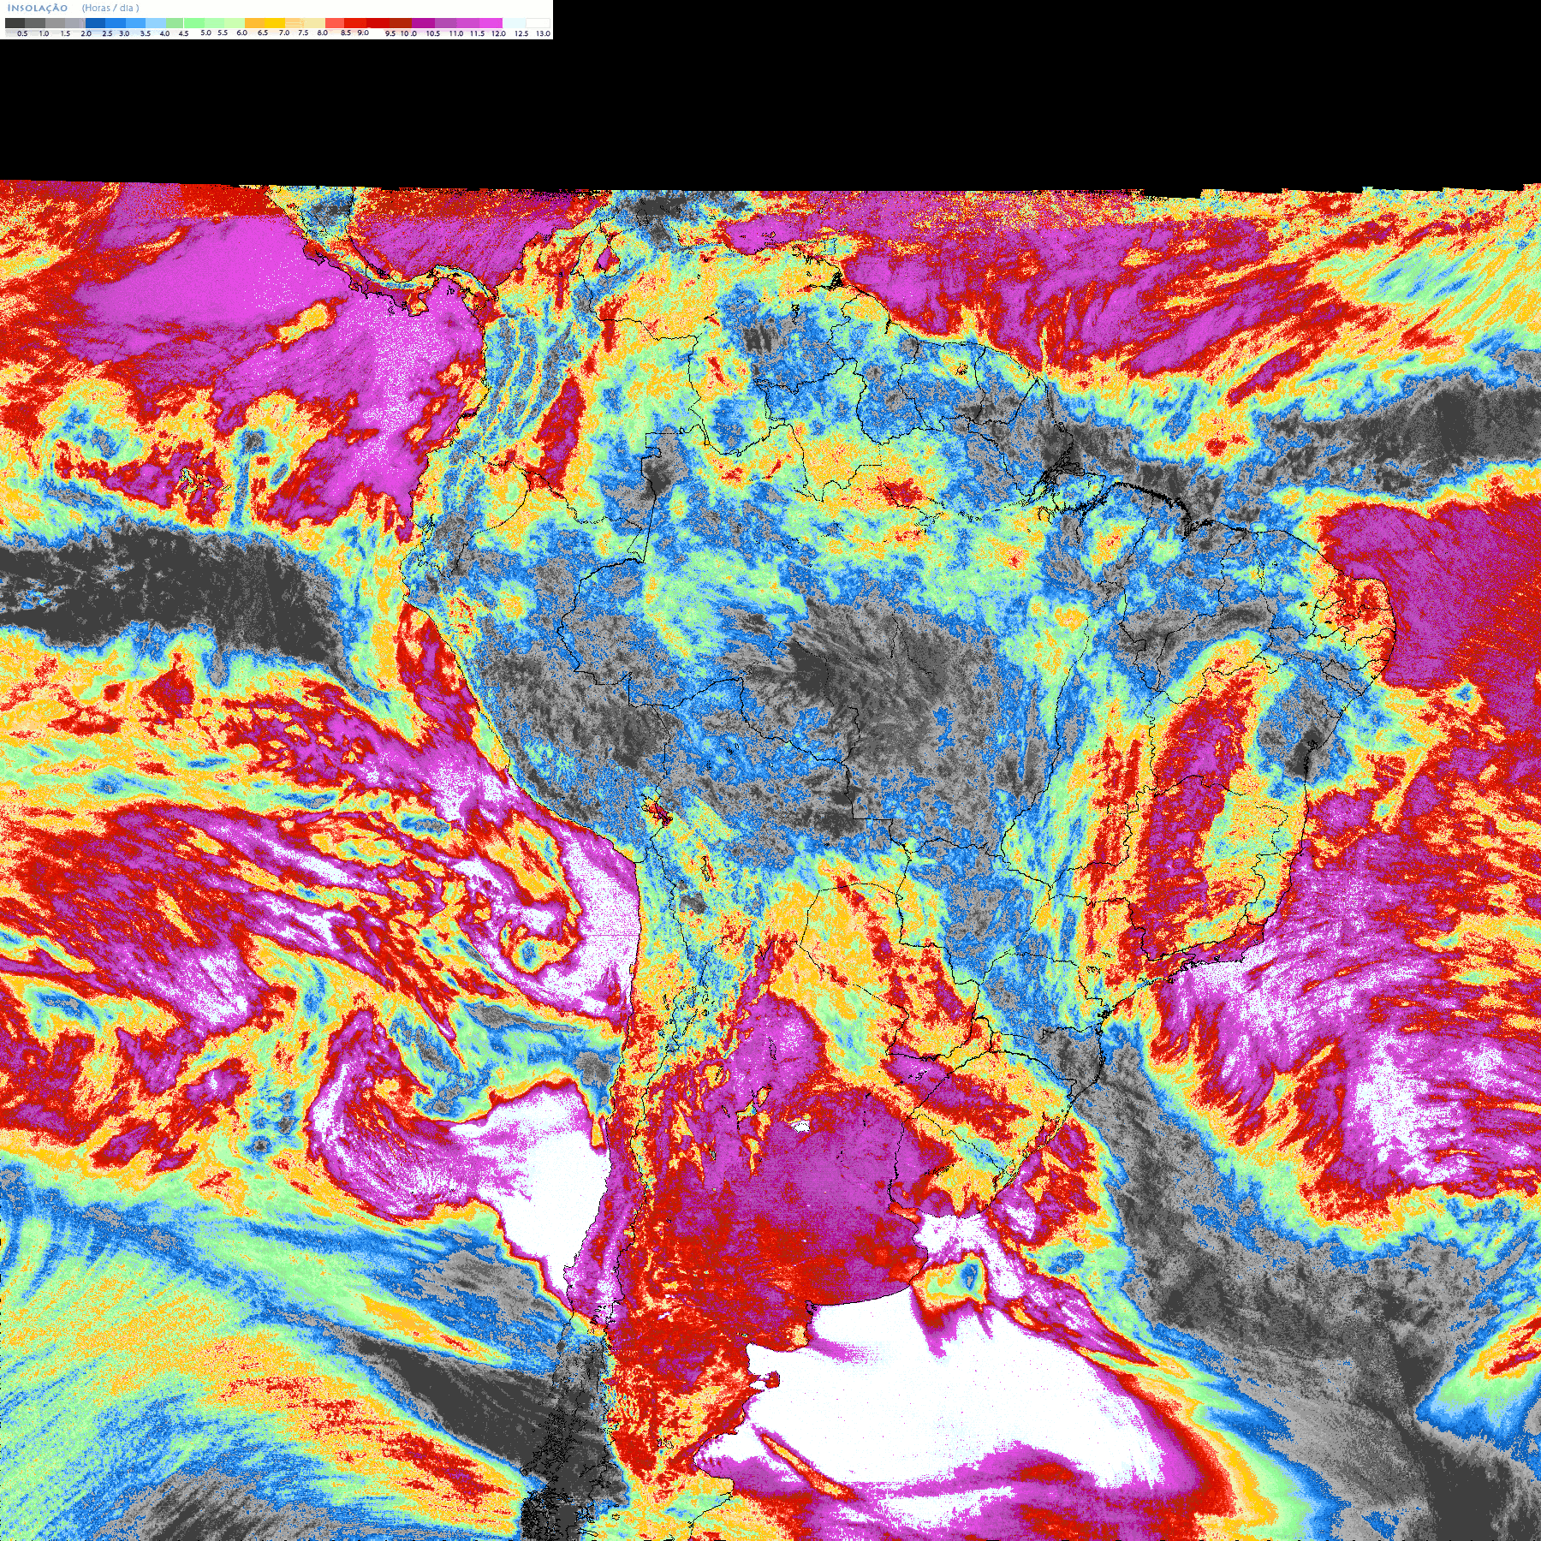Click the (Horas / dia) units label
The image size is (1541, 1541).
click(110, 8)
